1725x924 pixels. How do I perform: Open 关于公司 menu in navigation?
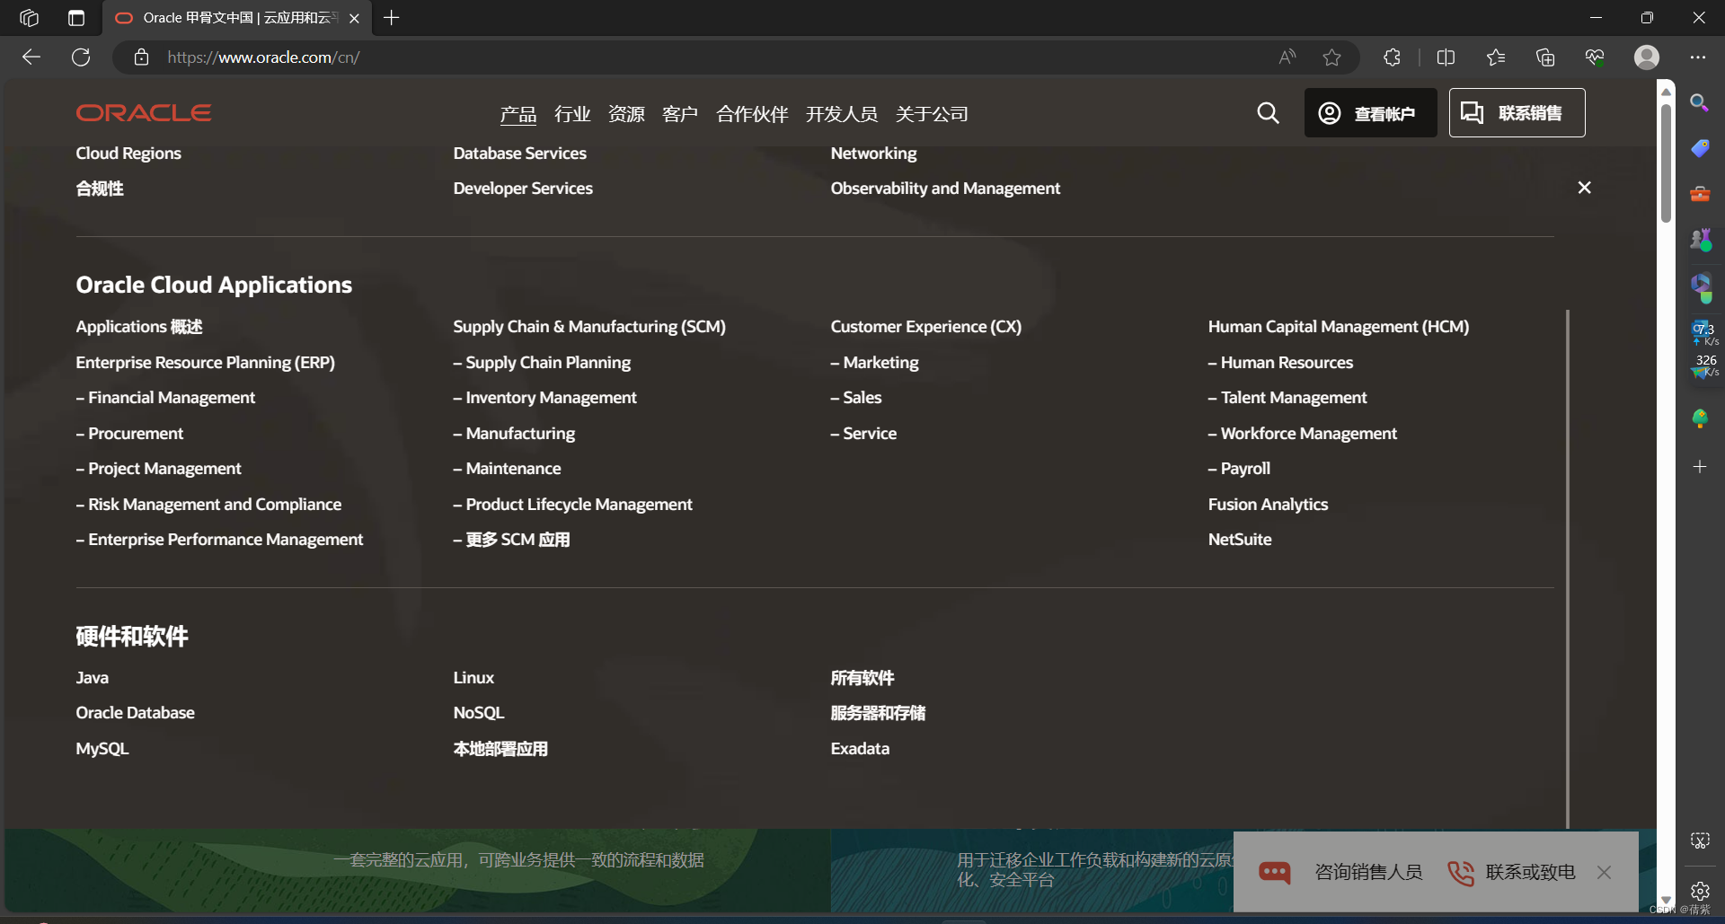click(932, 114)
